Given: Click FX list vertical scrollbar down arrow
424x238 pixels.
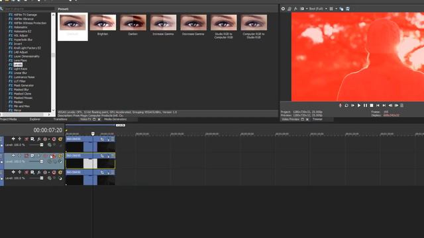Looking at the screenshot, I should click(53, 110).
